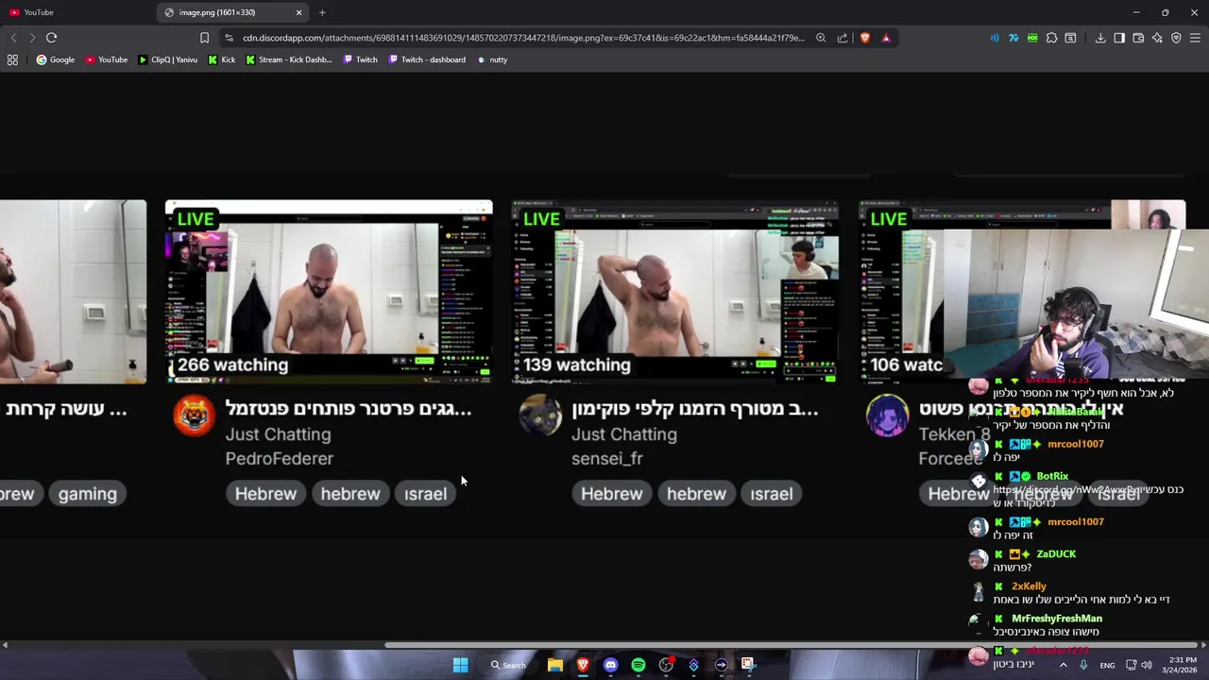This screenshot has width=1209, height=680.
Task: Open PedroFederer live stream thumbnail
Action: (329, 292)
